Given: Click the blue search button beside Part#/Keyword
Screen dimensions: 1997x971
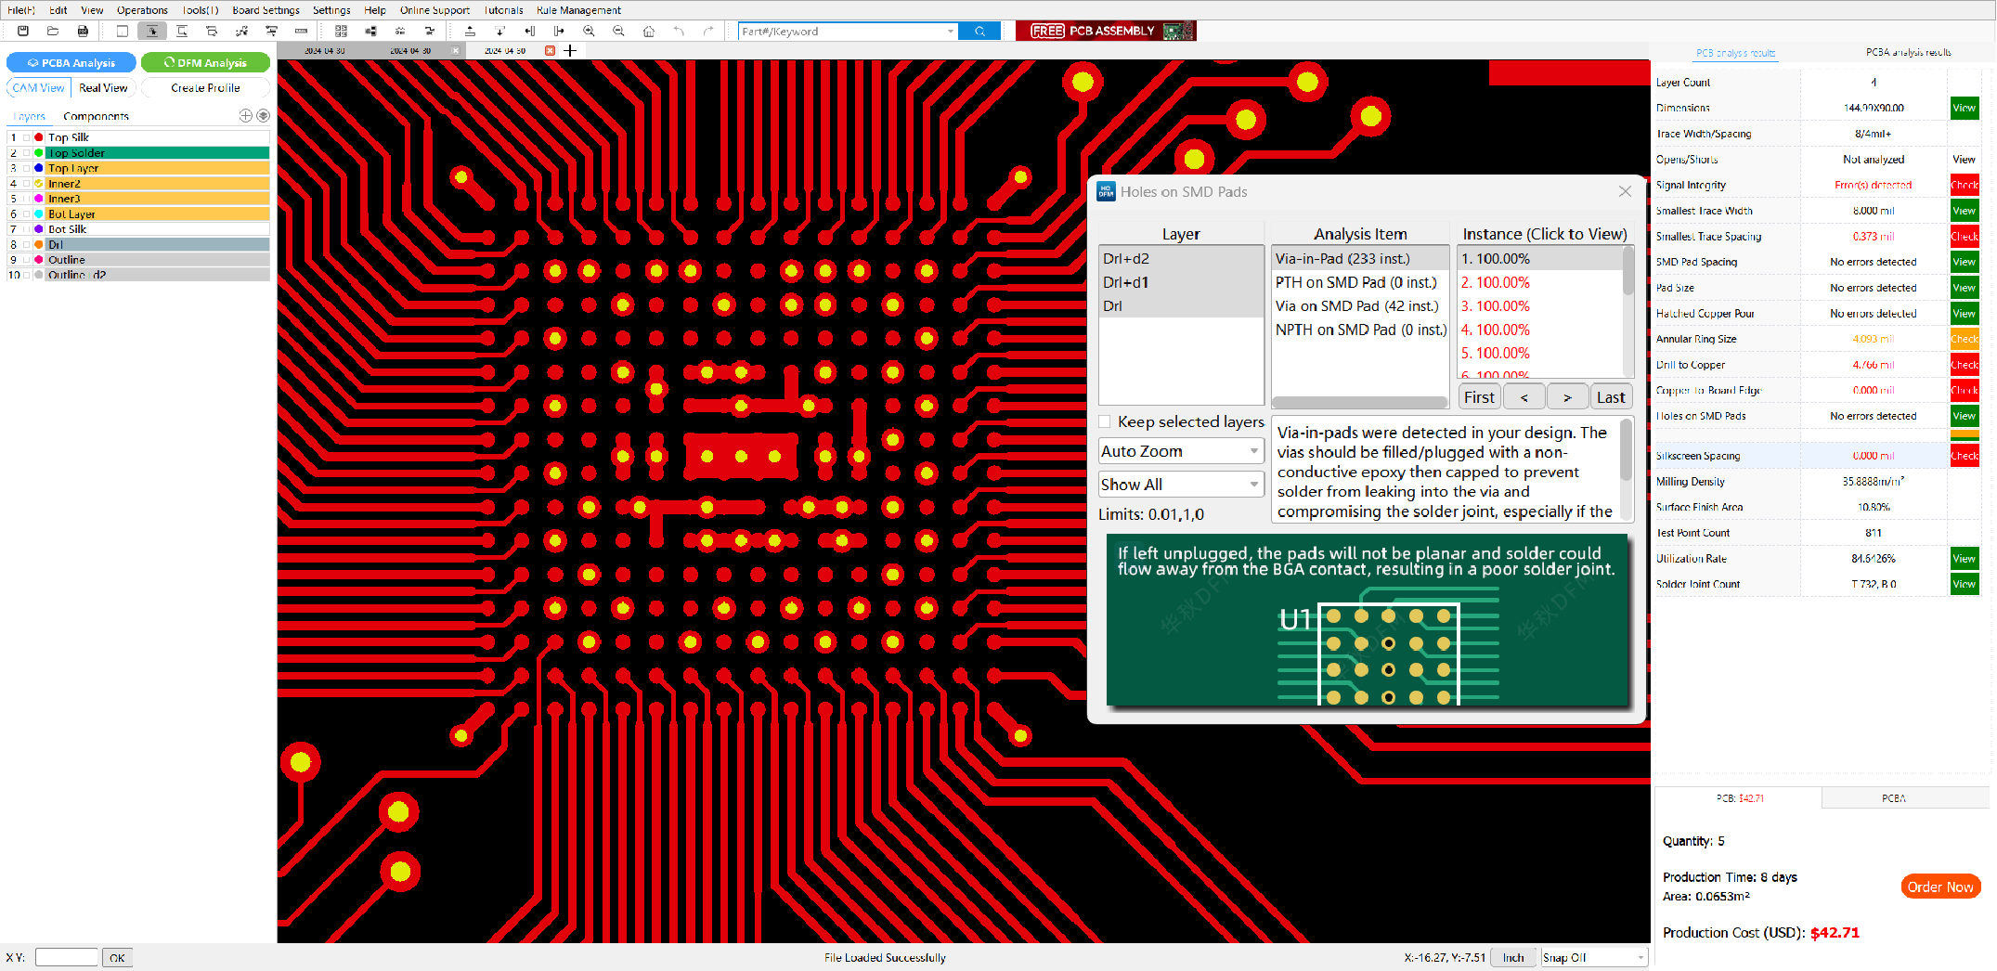Looking at the screenshot, I should [979, 32].
